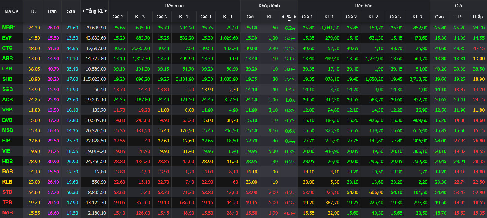487x218 pixels.
Task: Click the Trần column header
Action: (x=52, y=11)
